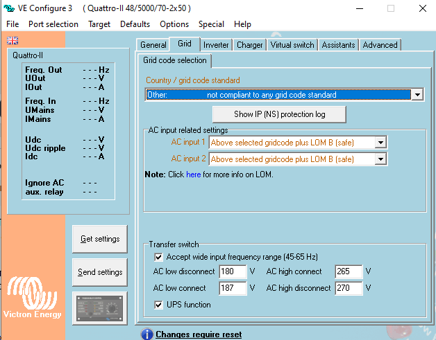436x340 pixels.
Task: Click the Send settings button
Action: coord(100,272)
